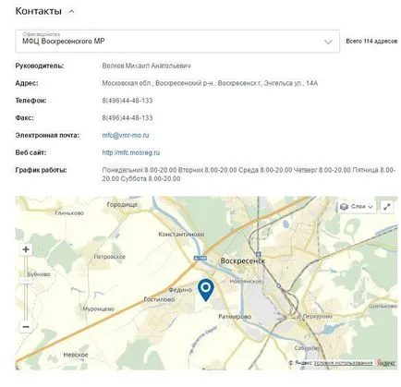
Task: Click the Всего 114 адресов text
Action: coord(371,42)
